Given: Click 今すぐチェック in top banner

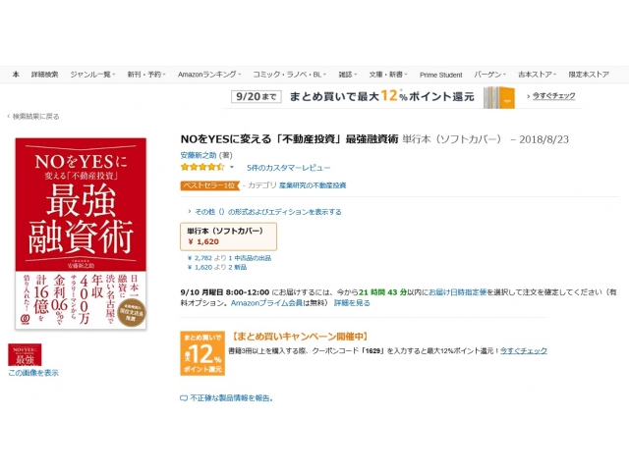Looking at the screenshot, I should point(553,96).
